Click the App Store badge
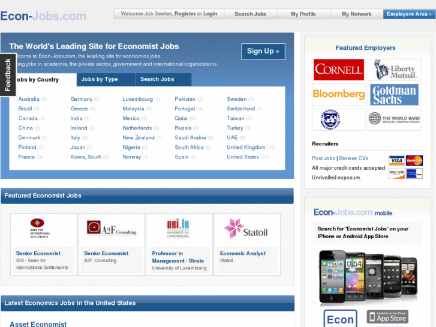This screenshot has width=436, height=327. [x=387, y=317]
